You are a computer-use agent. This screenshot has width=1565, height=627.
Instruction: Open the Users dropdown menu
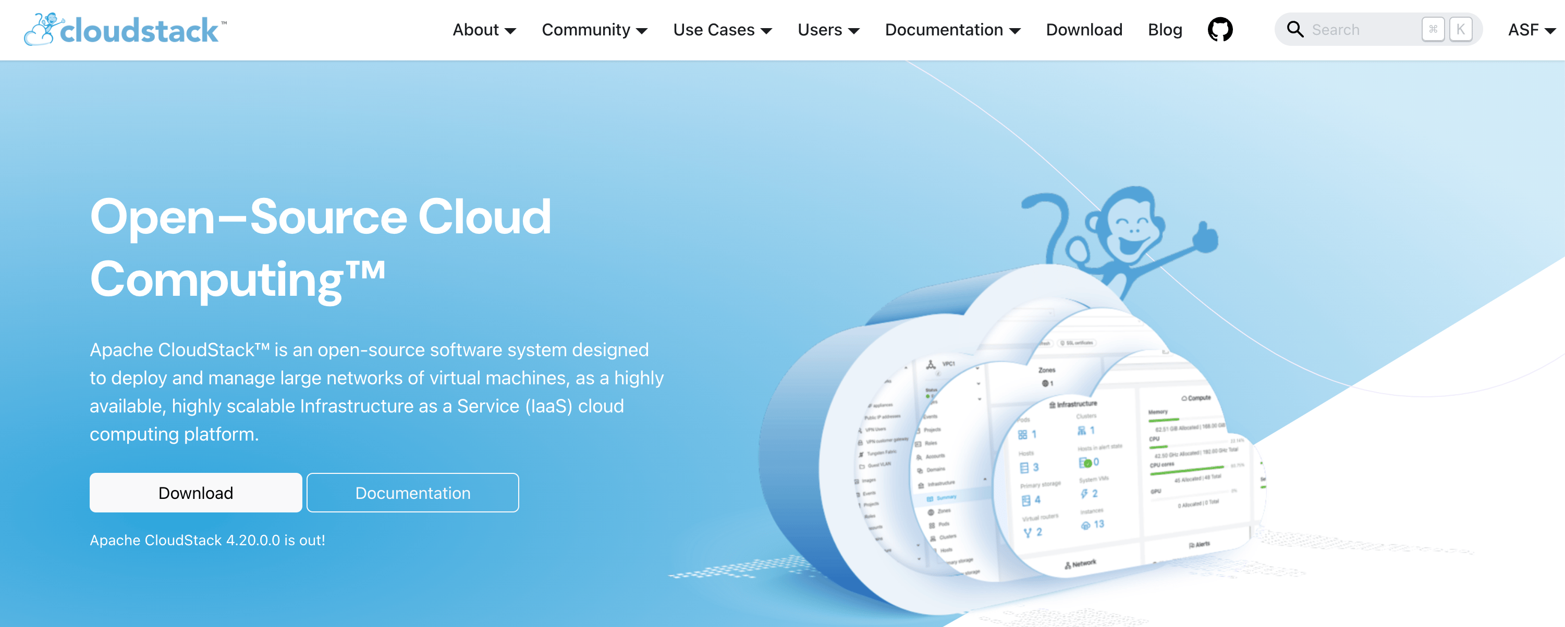828,30
